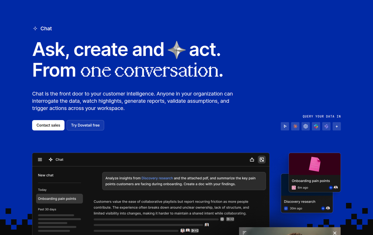Click pink doc icon beside 6m ago
Image resolution: width=373 pixels, height=235 pixels.
pos(294,187)
